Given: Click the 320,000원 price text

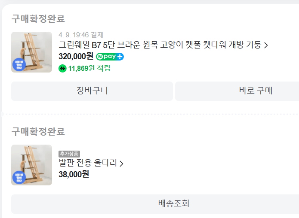Looking at the screenshot, I should click(76, 56).
